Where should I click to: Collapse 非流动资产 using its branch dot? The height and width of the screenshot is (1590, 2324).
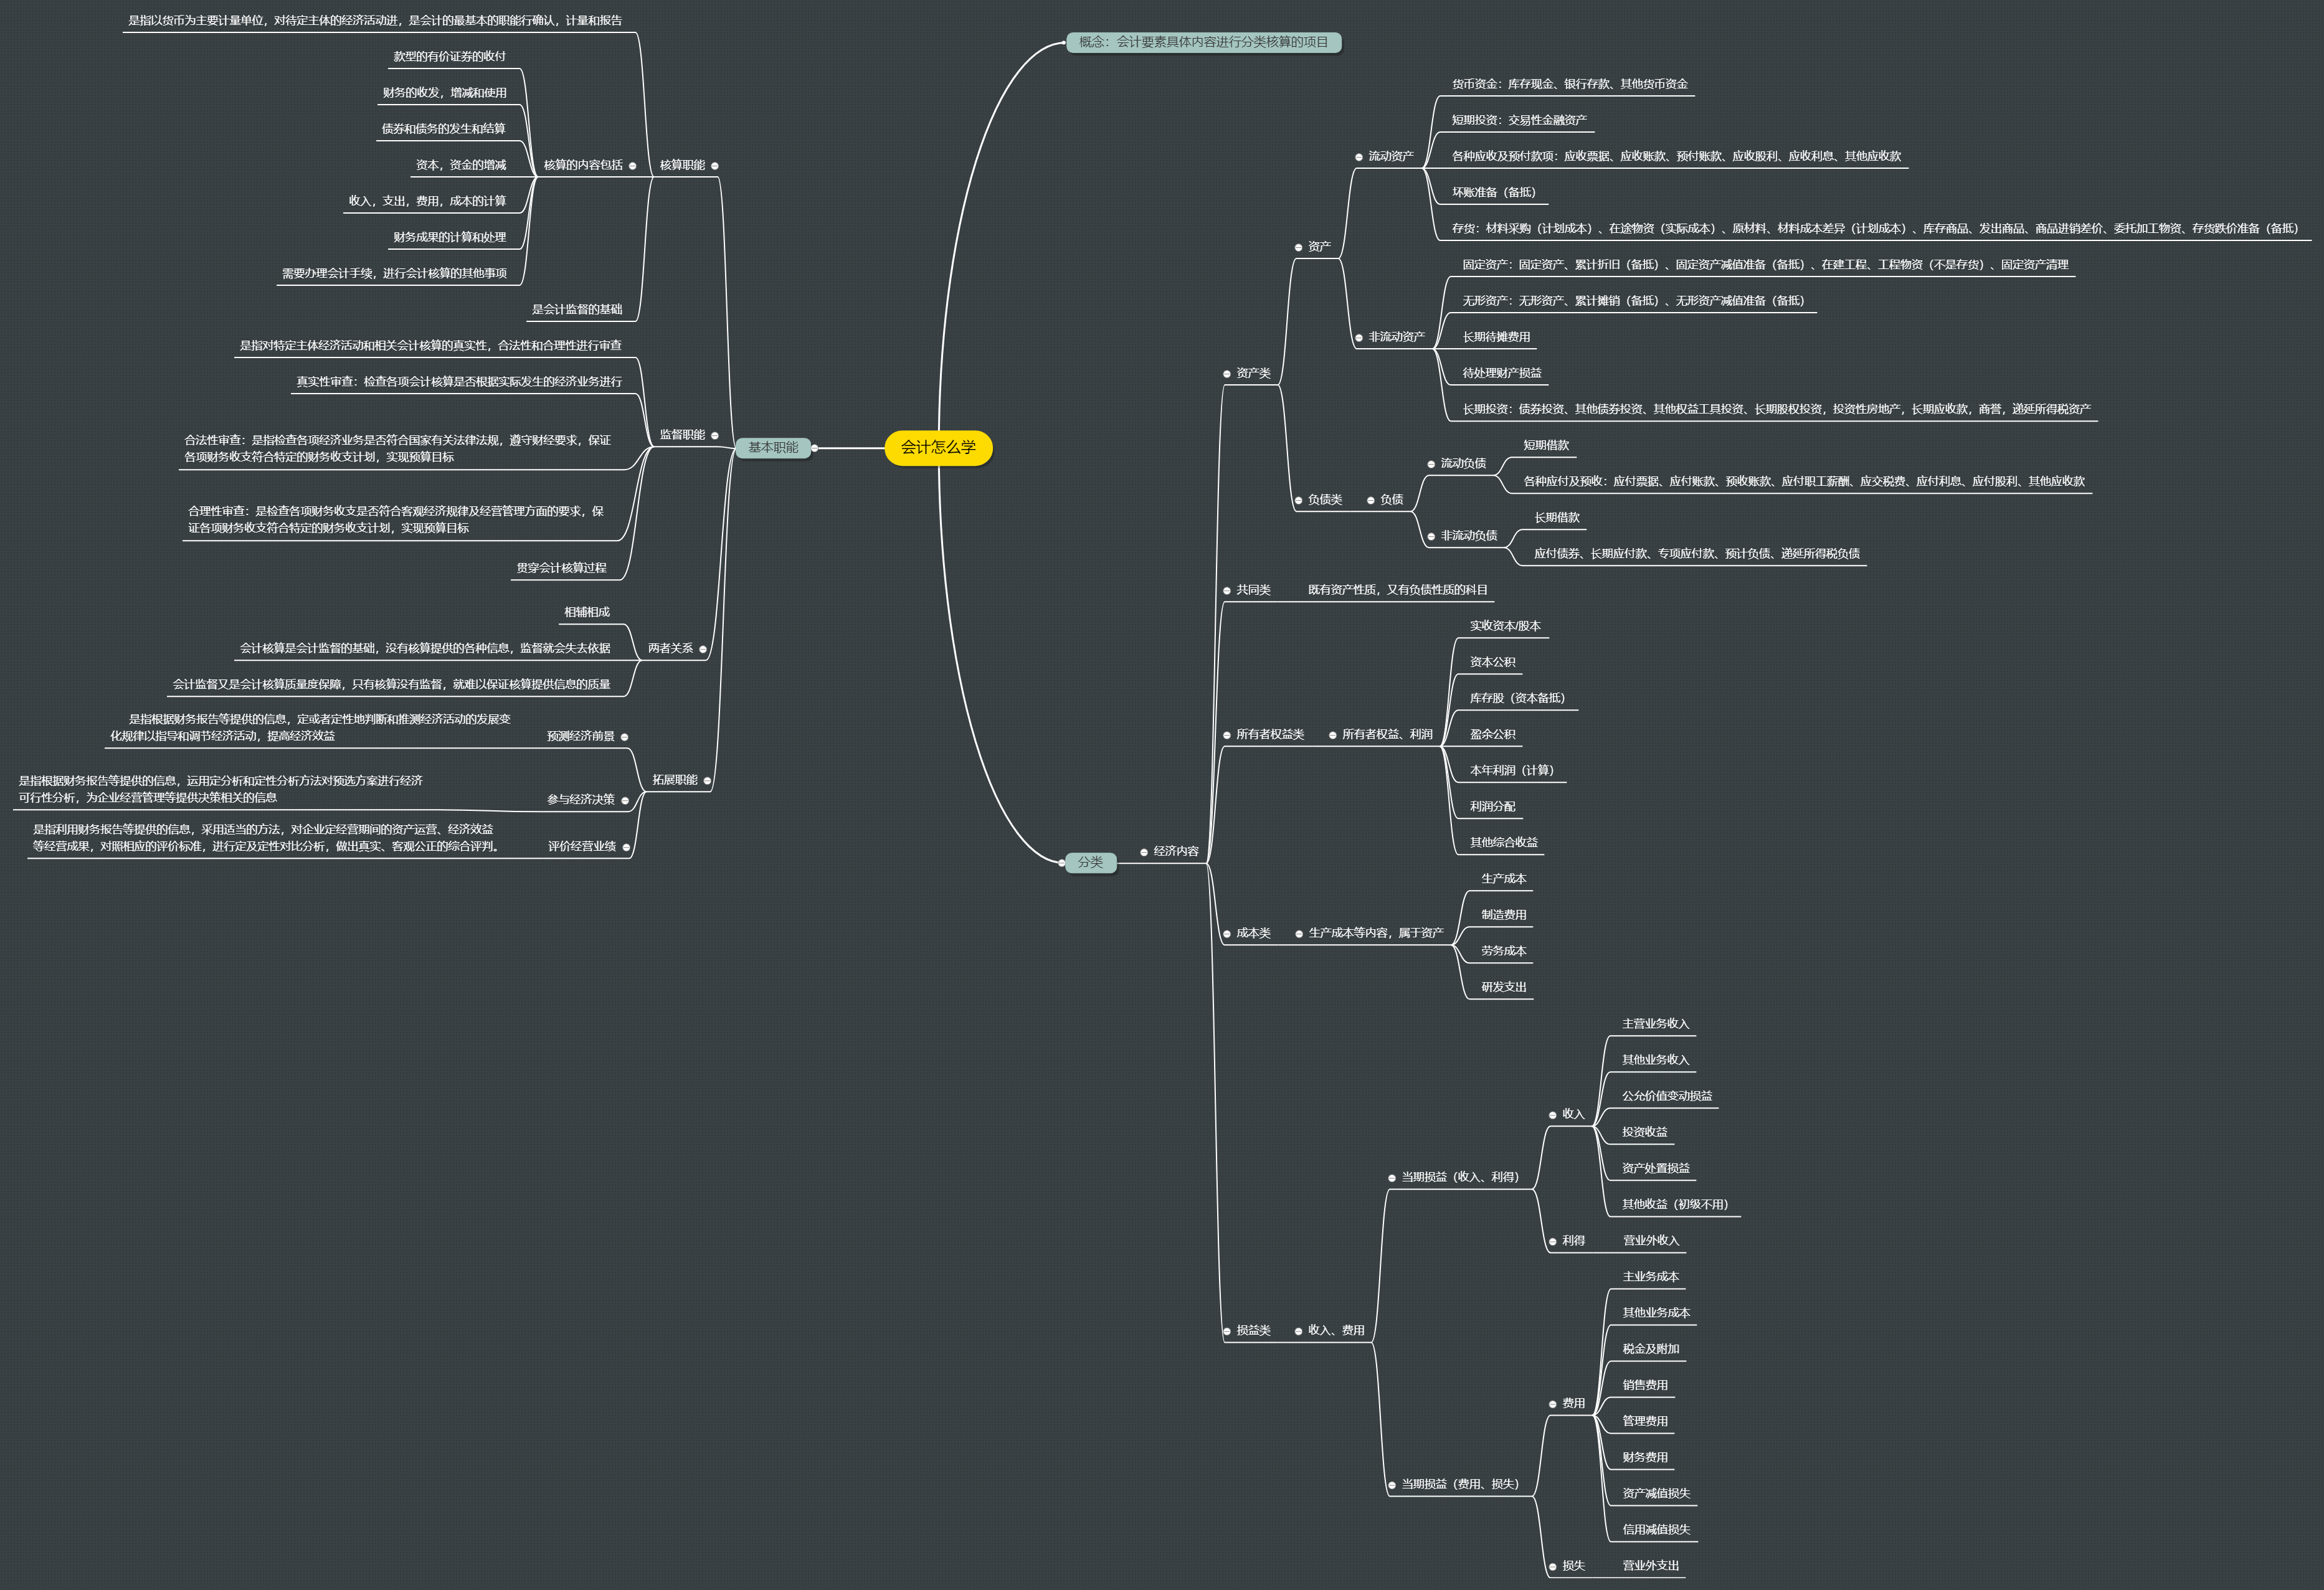pyautogui.click(x=1359, y=338)
